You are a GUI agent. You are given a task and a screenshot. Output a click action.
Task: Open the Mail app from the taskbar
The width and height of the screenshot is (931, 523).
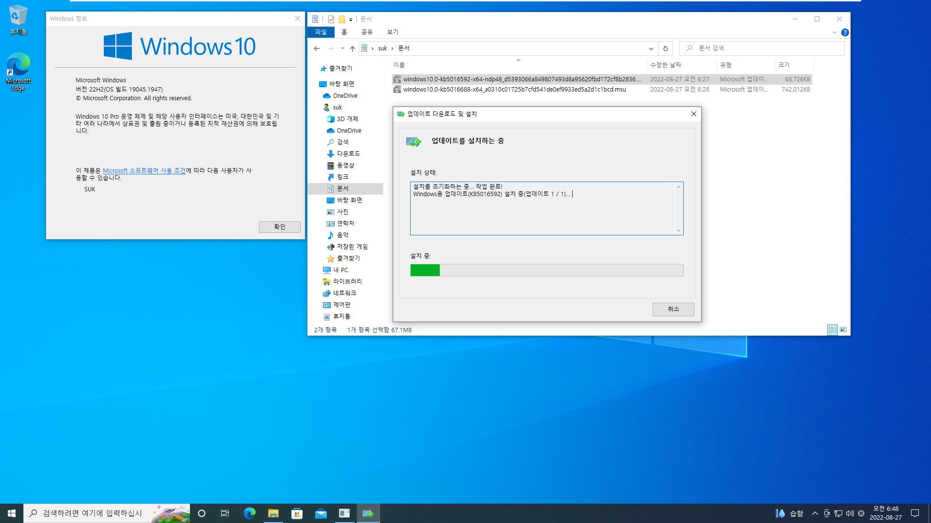[x=321, y=513]
